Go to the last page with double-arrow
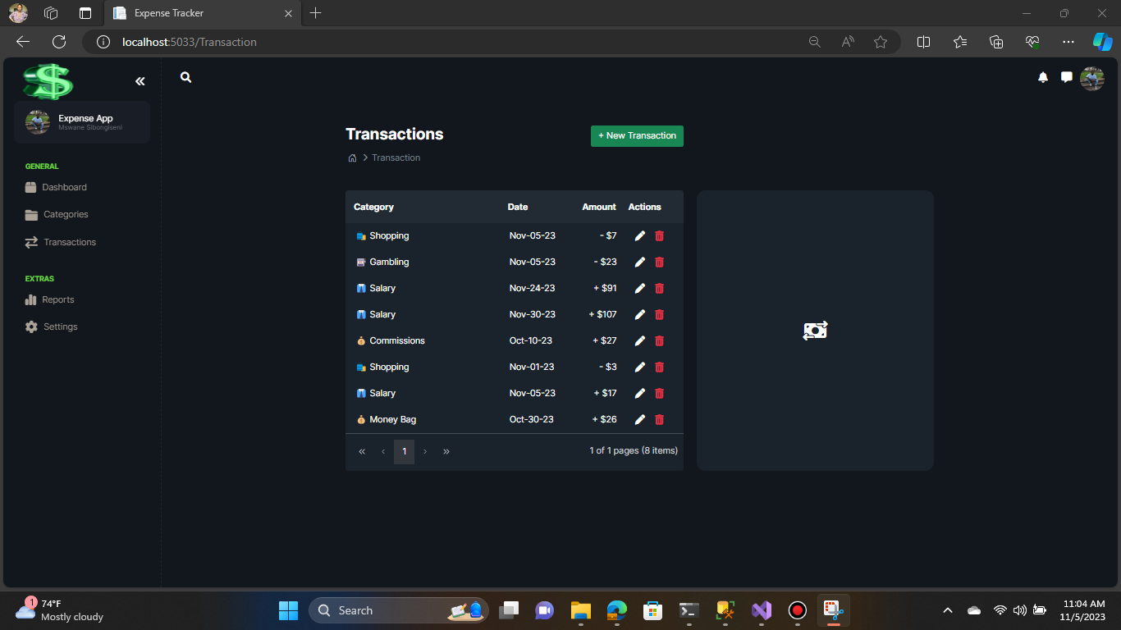 [446, 451]
